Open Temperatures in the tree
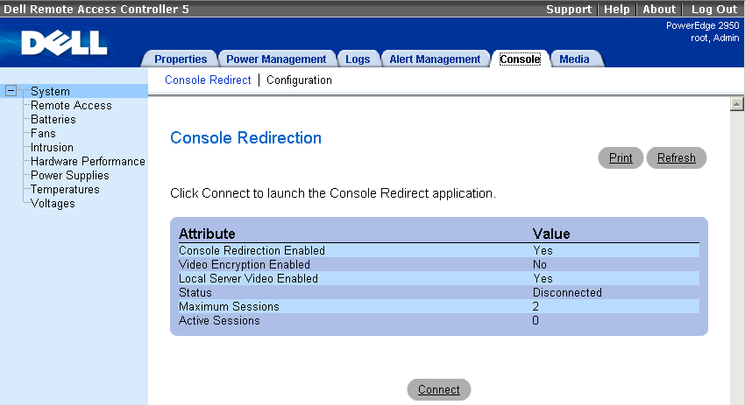Viewport: 745px width, 405px height. [65, 189]
